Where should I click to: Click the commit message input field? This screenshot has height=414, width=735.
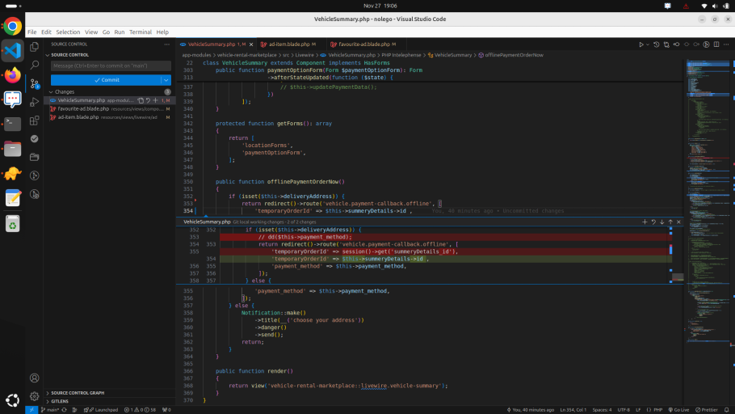coord(111,65)
